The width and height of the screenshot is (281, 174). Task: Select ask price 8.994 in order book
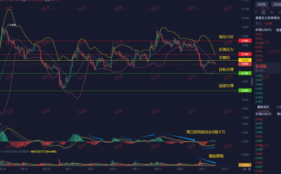pos(259,38)
